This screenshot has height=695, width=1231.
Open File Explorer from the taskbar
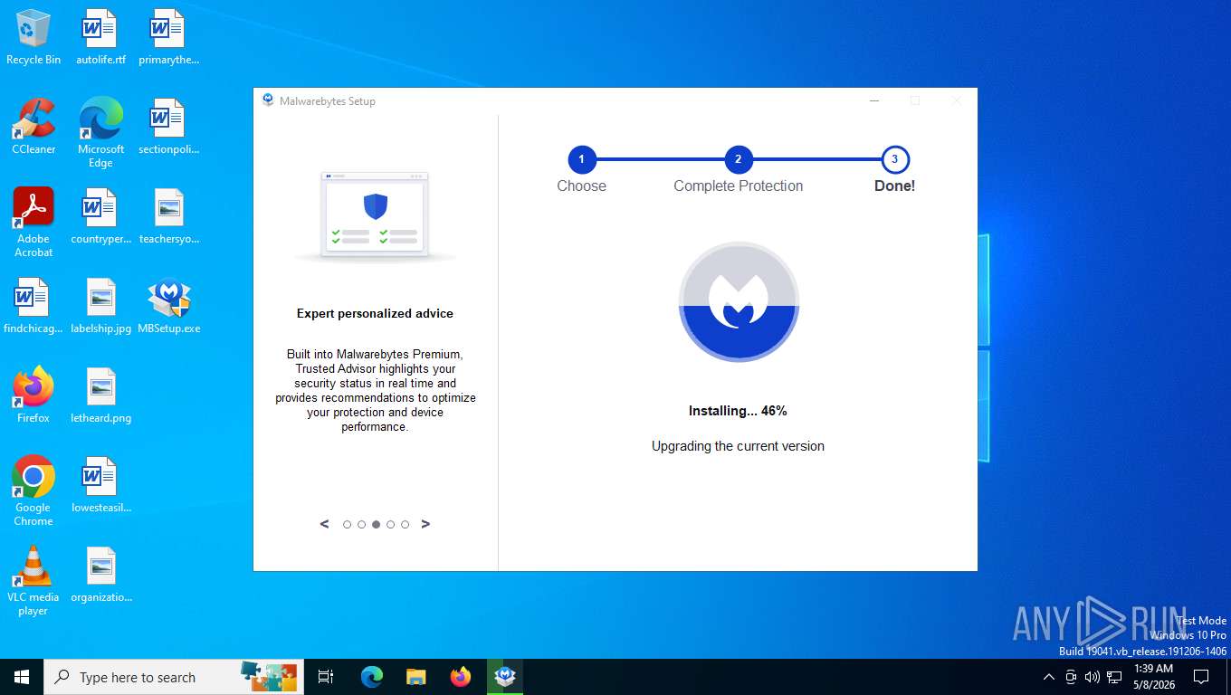point(415,677)
